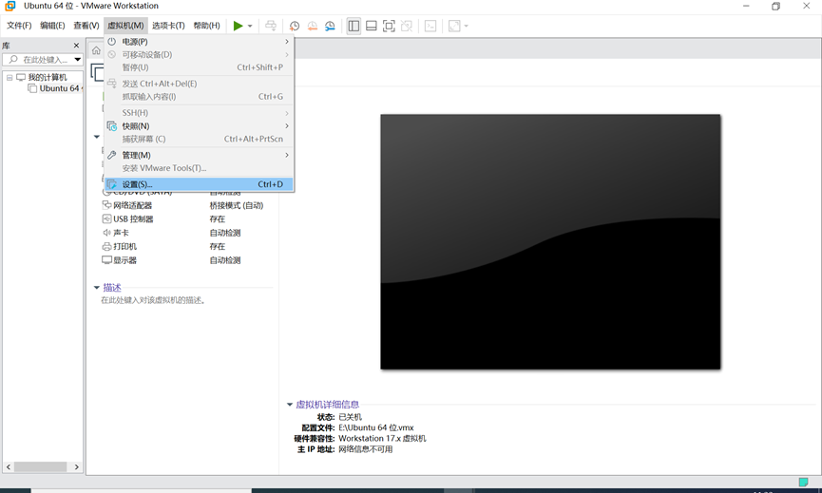Click the network adapter icon
The image size is (822, 493).
point(106,205)
